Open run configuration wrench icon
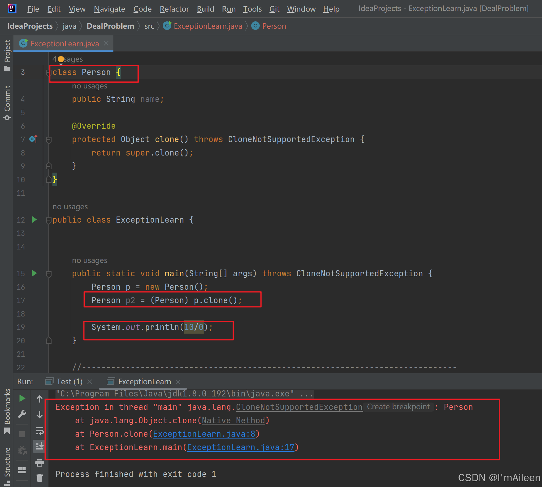Screen dimensions: 542x487 click(x=22, y=414)
